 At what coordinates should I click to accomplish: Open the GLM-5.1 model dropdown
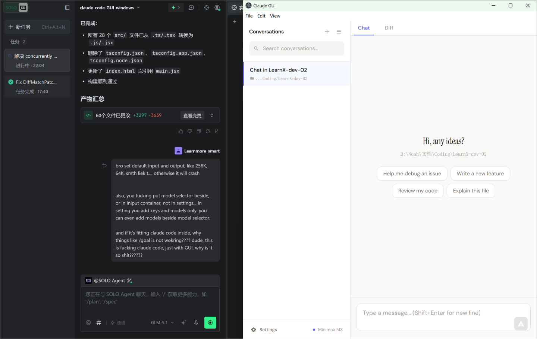[162, 323]
